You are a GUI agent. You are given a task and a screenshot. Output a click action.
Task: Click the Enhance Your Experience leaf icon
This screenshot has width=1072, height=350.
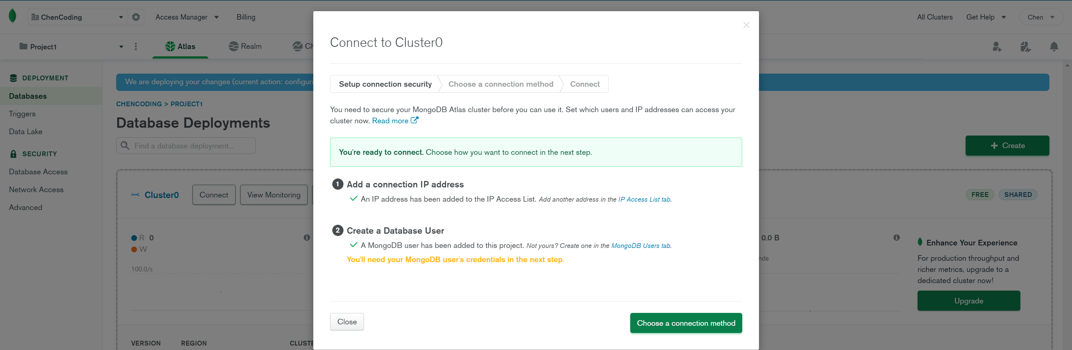click(920, 242)
